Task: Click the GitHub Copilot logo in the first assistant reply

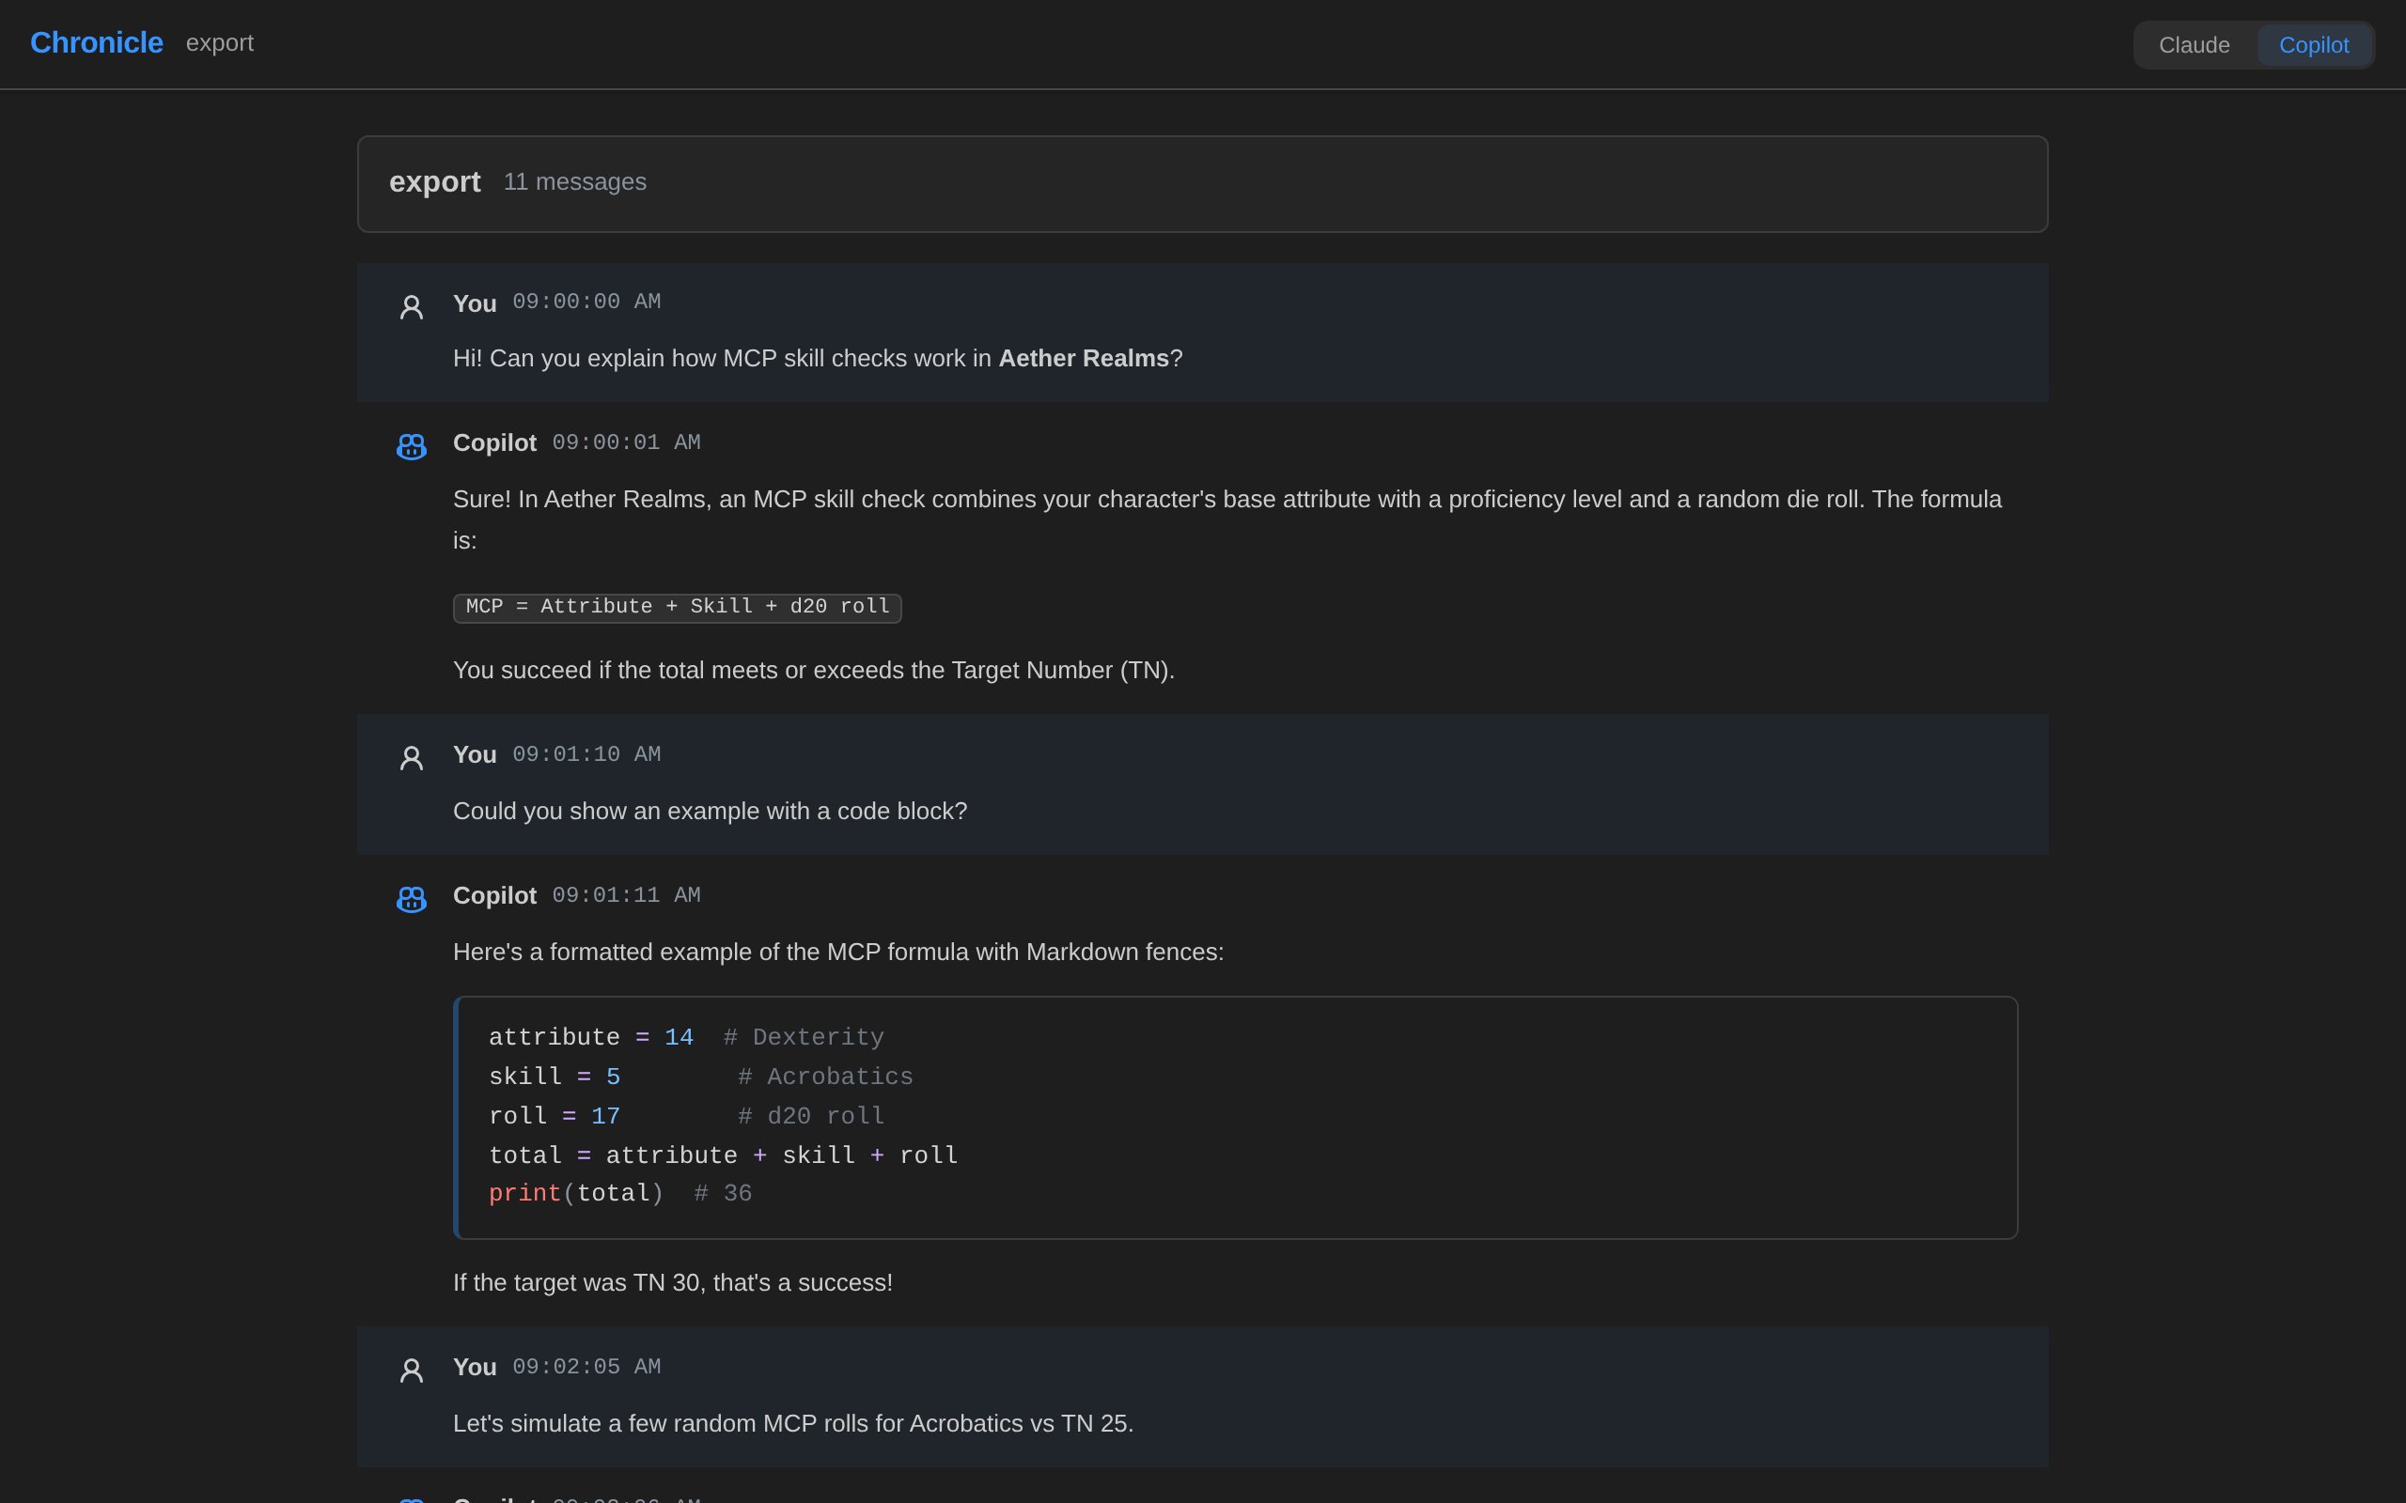Action: point(412,446)
